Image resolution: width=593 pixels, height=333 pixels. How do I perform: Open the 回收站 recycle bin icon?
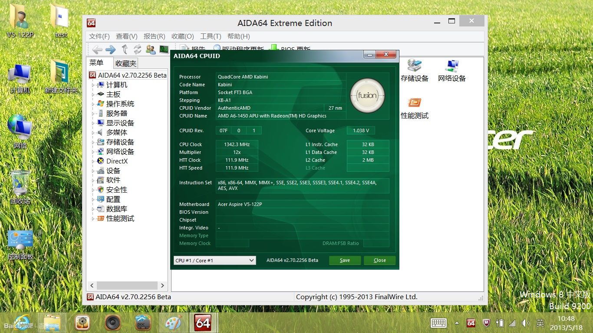20,187
